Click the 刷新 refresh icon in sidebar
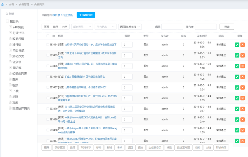Image resolution: width=248 pixels, height=157 pixels. point(7,14)
